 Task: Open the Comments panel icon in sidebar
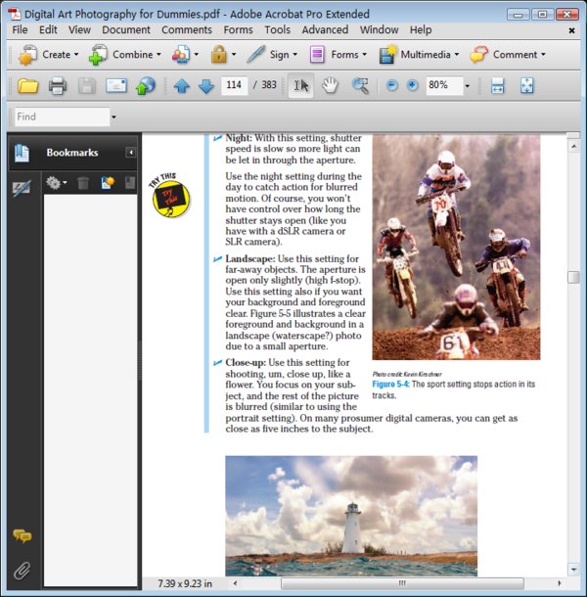tap(23, 536)
